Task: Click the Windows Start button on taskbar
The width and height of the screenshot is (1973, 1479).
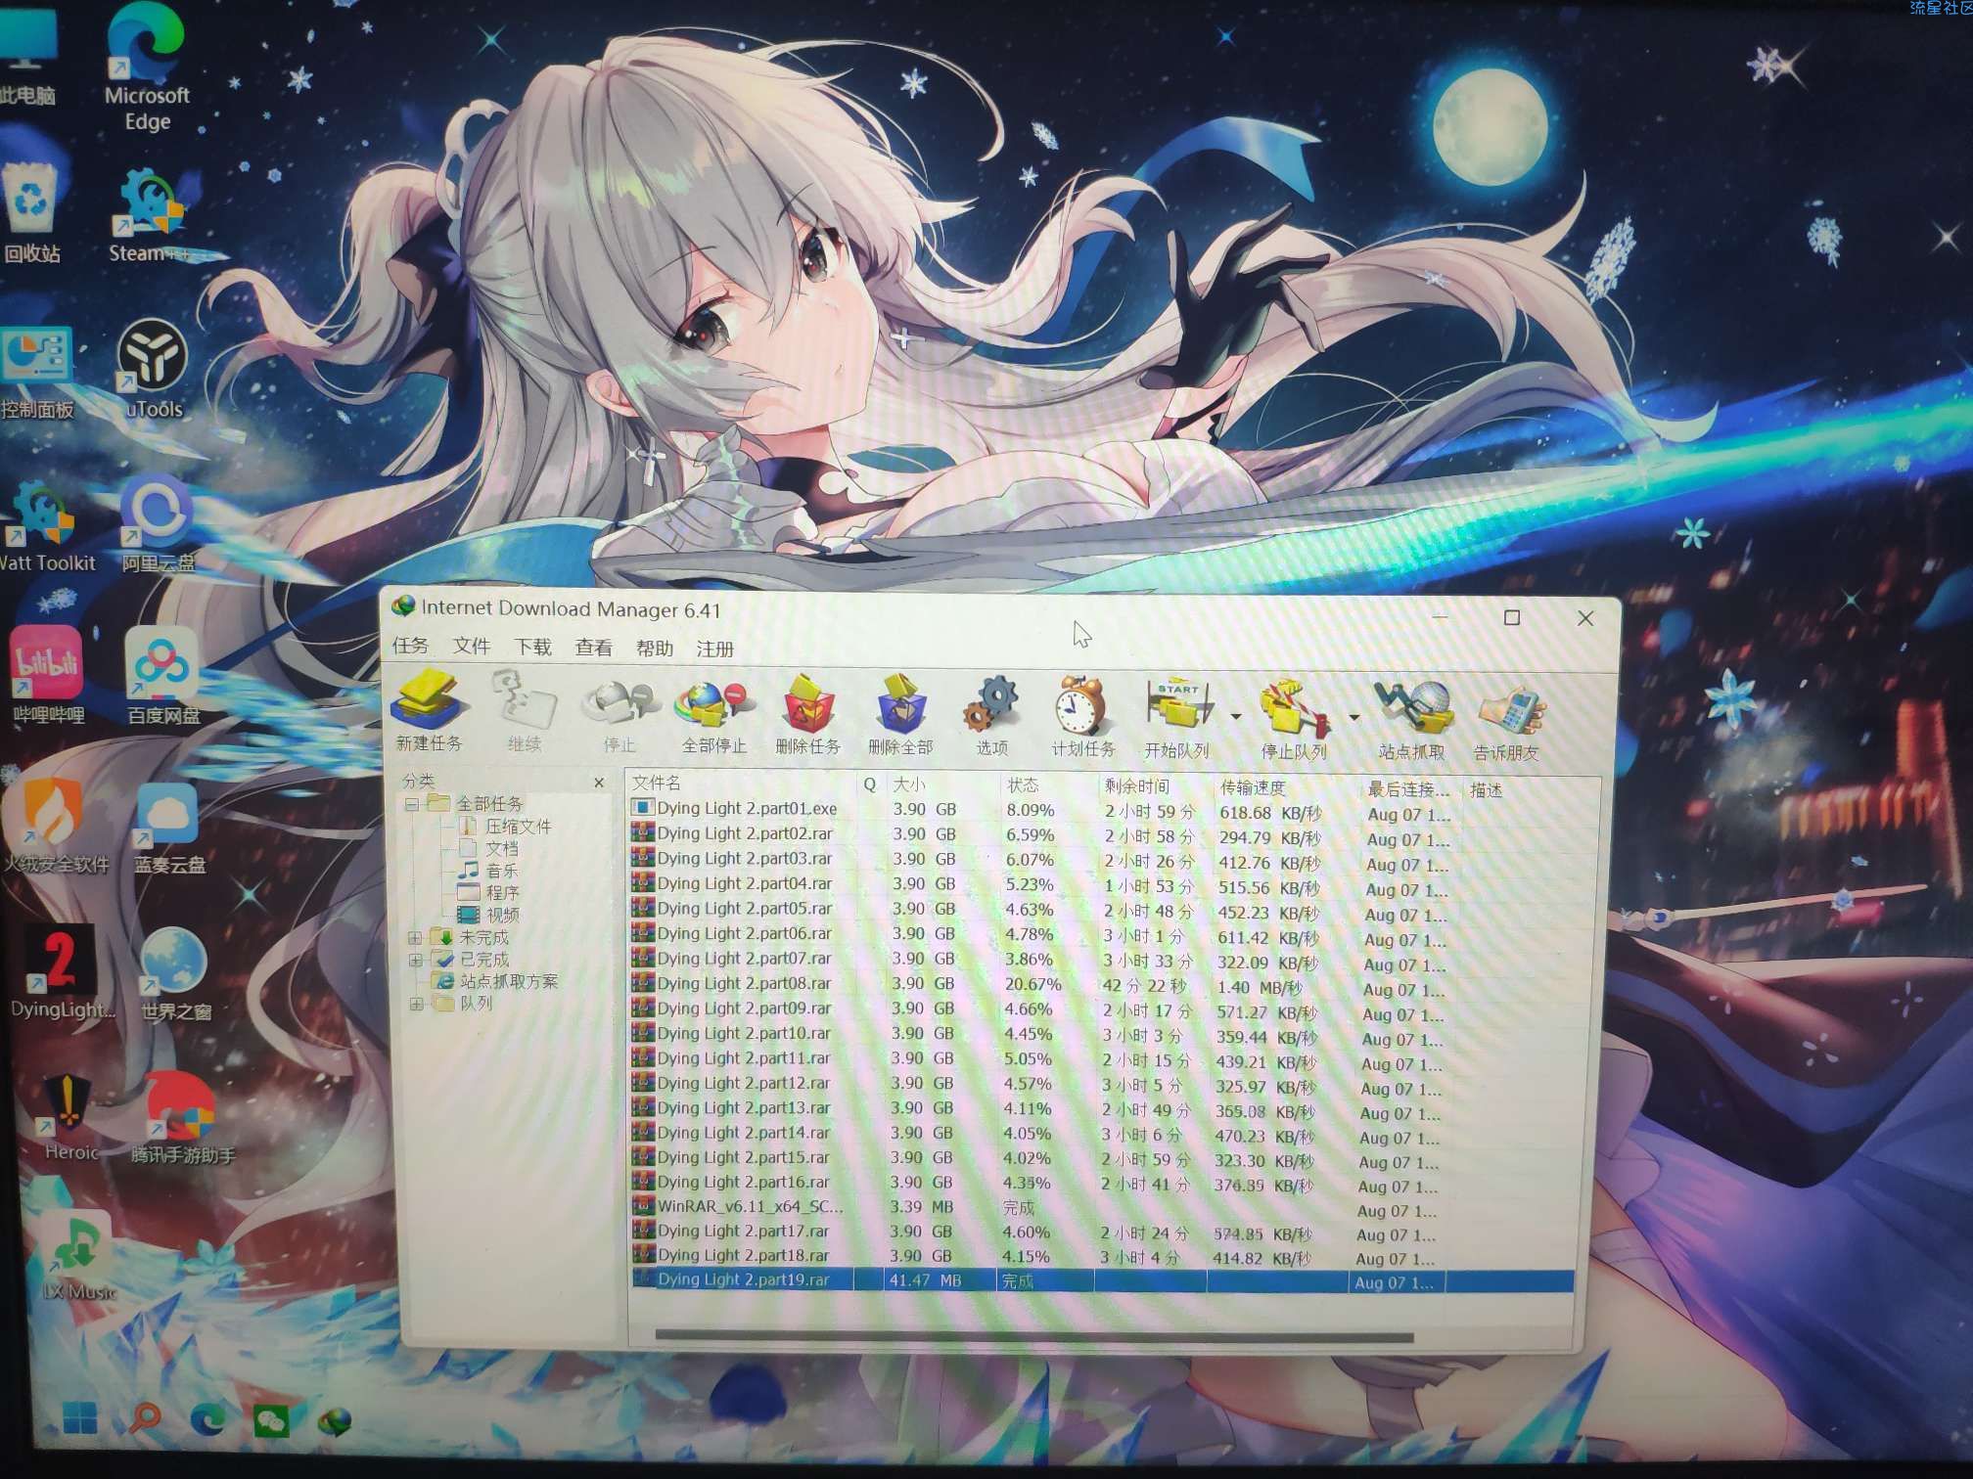Action: [x=80, y=1418]
